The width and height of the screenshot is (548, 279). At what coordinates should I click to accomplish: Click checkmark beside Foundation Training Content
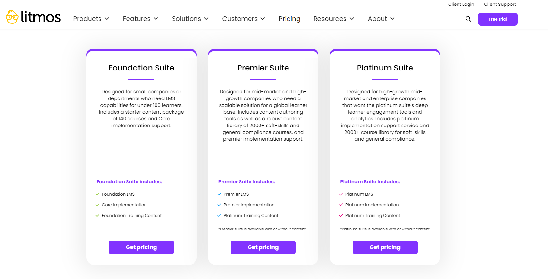tap(98, 215)
